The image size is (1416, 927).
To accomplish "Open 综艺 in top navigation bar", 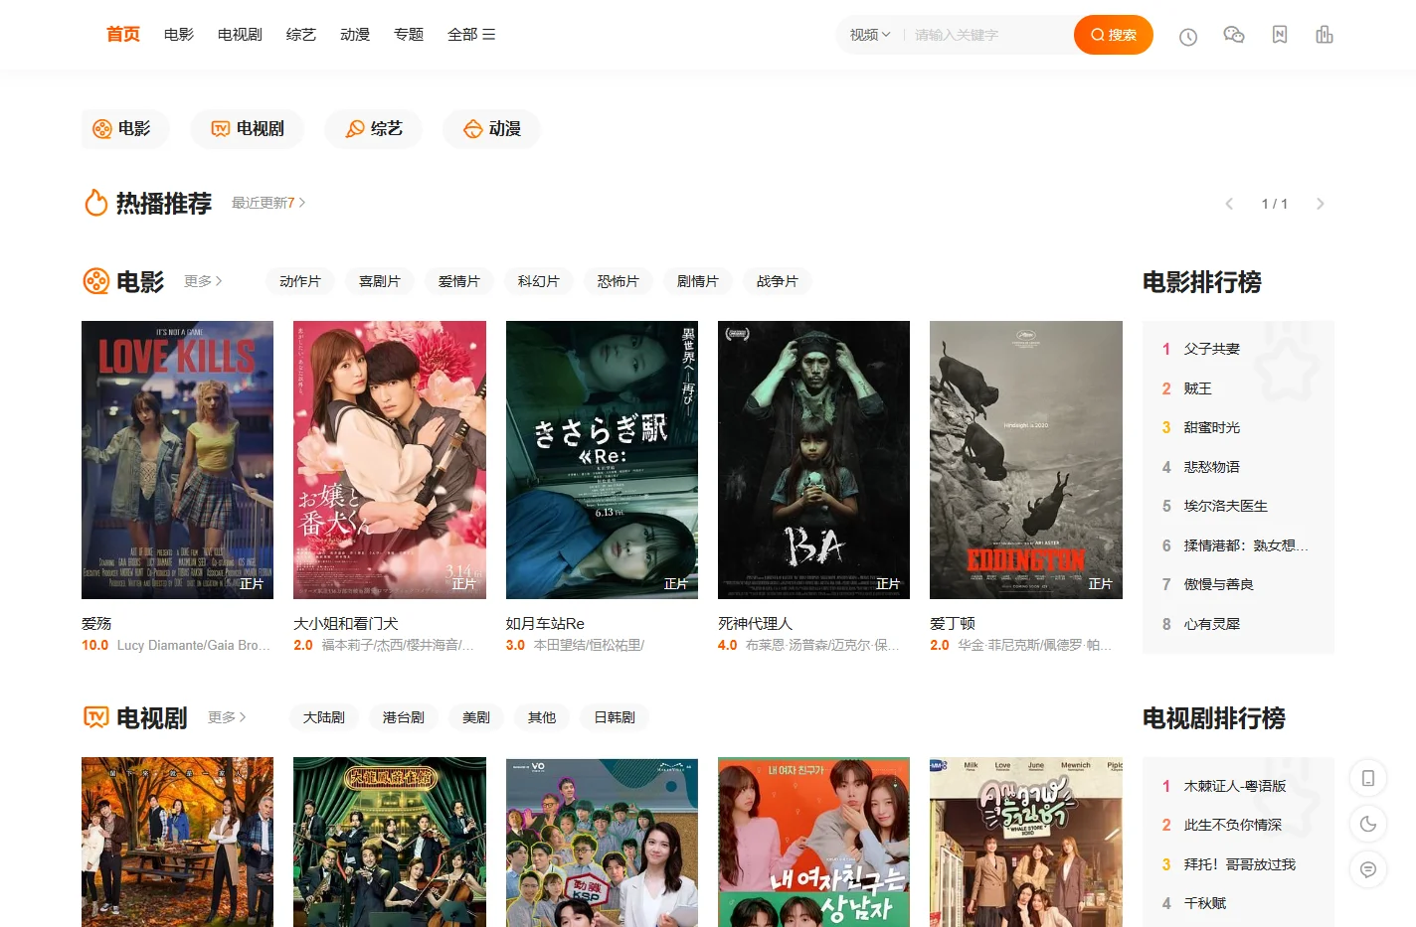I will coord(301,34).
